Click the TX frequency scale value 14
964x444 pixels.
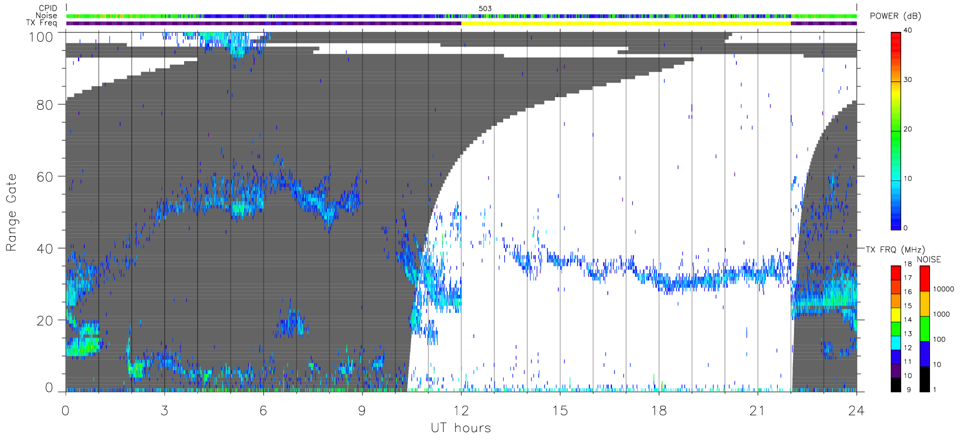point(908,320)
